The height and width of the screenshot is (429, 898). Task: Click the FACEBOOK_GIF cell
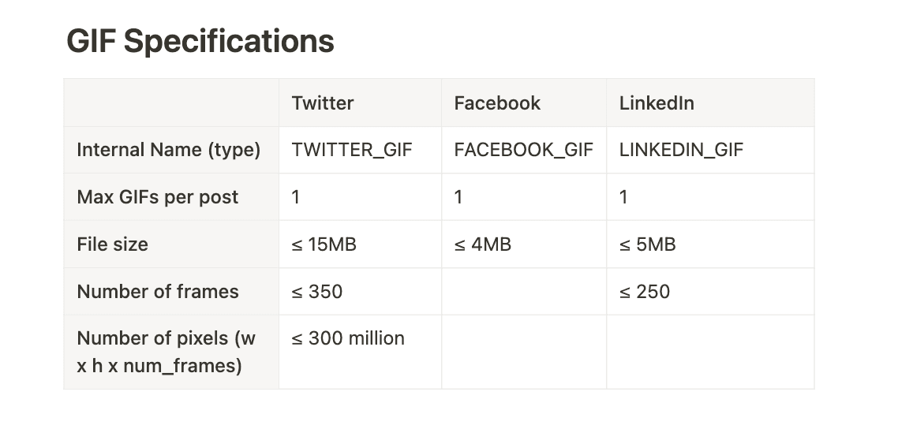pos(523,150)
